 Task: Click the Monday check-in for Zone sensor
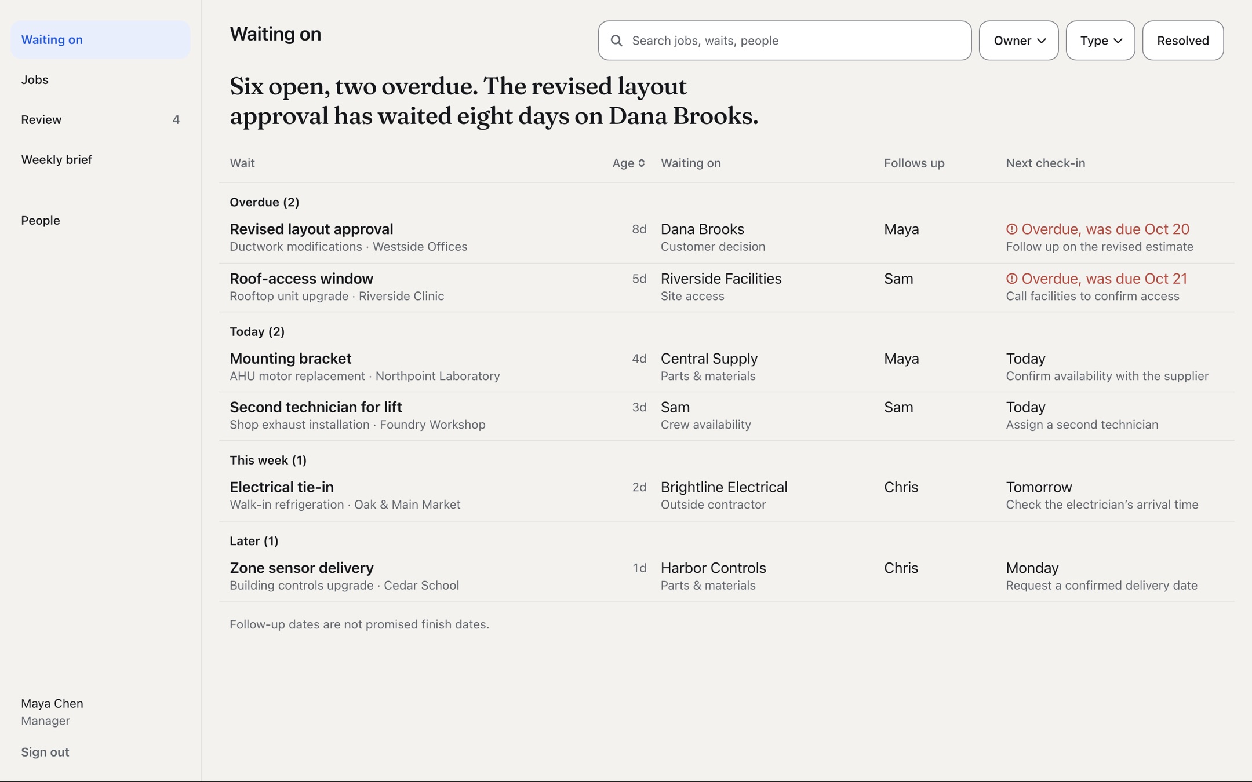coord(1032,568)
